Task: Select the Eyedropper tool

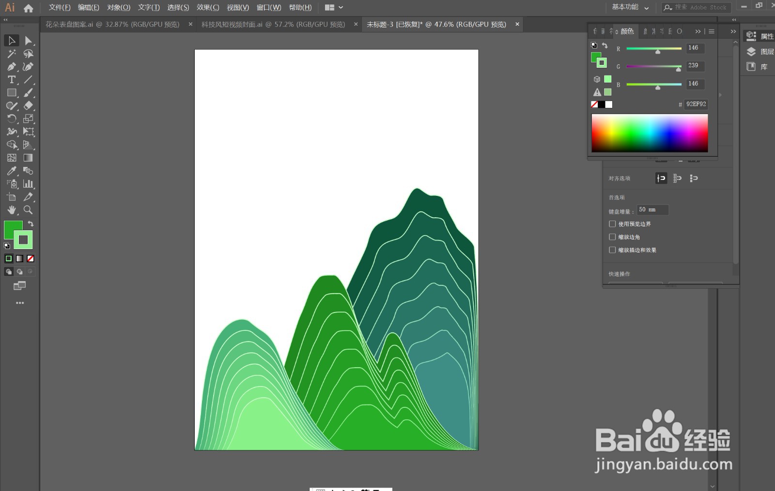Action: point(12,171)
